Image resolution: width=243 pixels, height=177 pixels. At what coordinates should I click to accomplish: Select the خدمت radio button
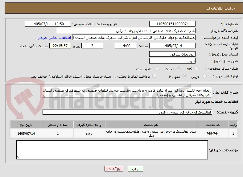click(179, 68)
